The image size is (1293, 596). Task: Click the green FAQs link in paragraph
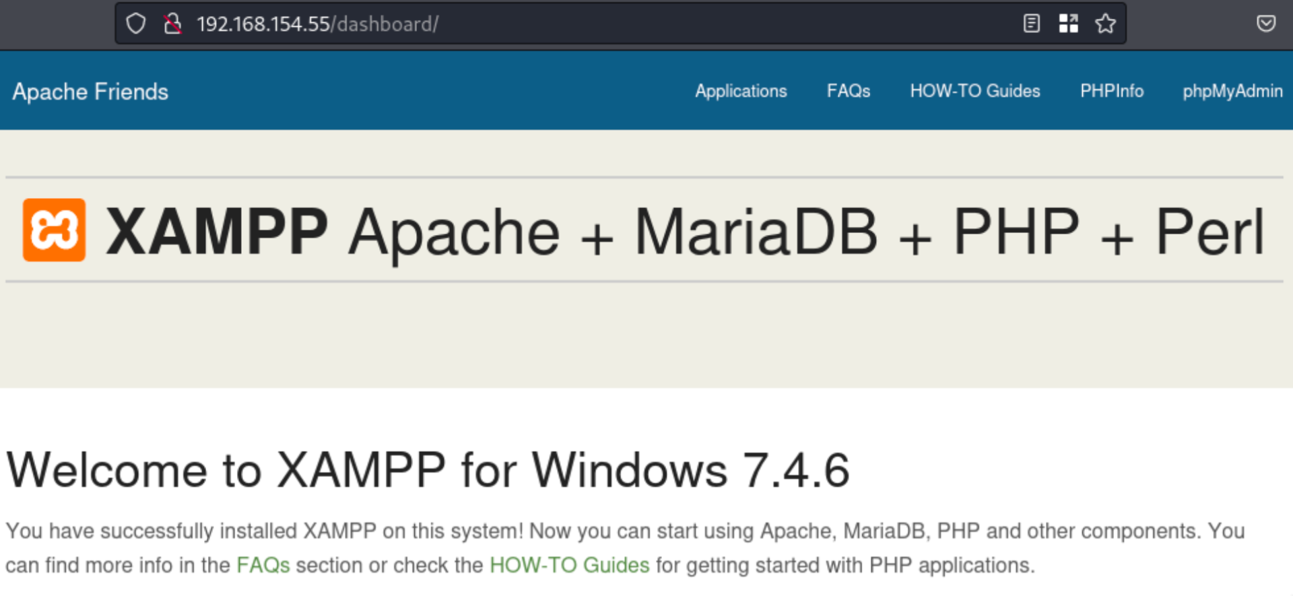coord(263,565)
